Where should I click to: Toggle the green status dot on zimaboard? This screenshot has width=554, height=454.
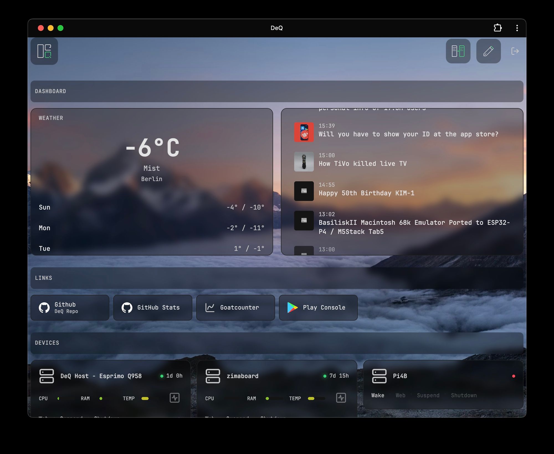(x=324, y=376)
